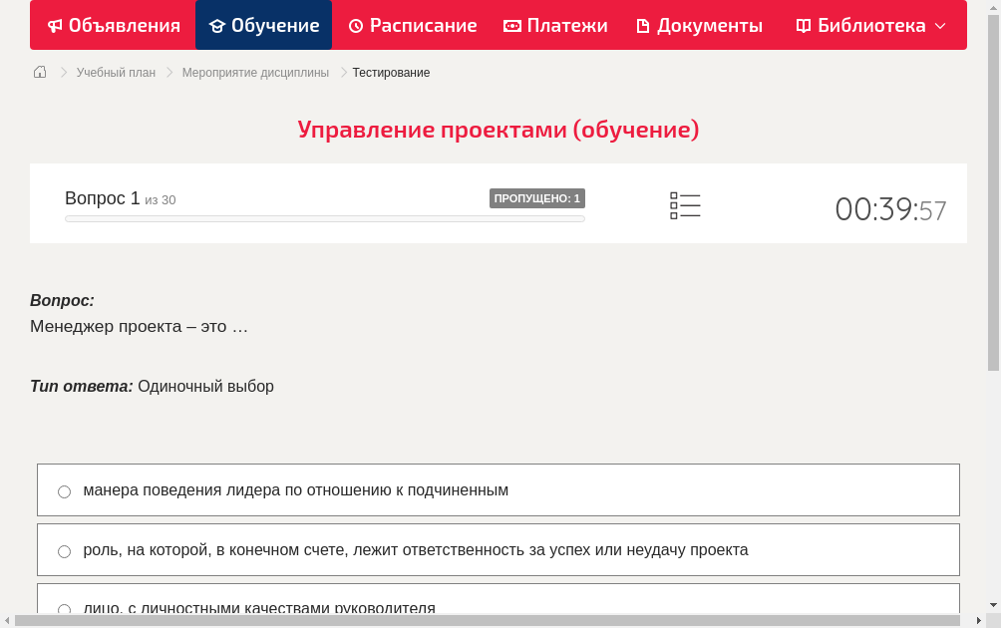Select the graduation cap icon on Обучение
This screenshot has width=1001, height=628.
(217, 25)
